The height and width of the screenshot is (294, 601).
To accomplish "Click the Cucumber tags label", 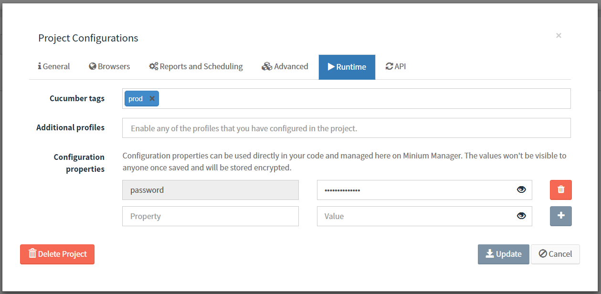I will [77, 98].
